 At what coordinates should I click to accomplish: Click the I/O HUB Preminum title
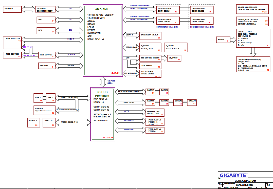click(102, 94)
